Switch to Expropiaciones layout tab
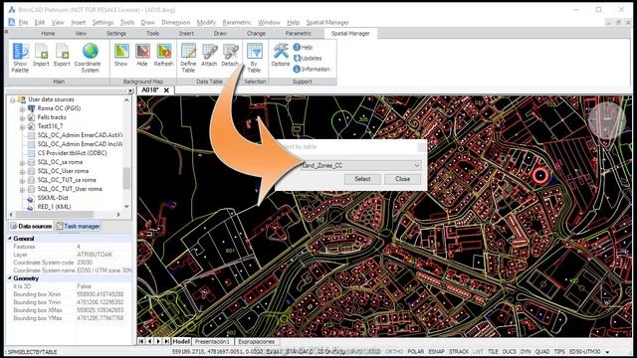 coord(257,341)
